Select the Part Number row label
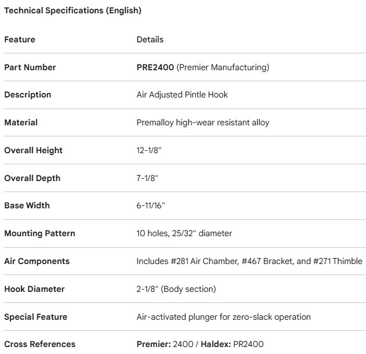Image resolution: width=366 pixels, height=354 pixels. (30, 67)
